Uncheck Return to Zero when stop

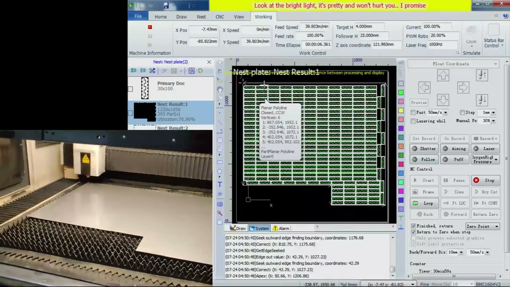coord(413,232)
